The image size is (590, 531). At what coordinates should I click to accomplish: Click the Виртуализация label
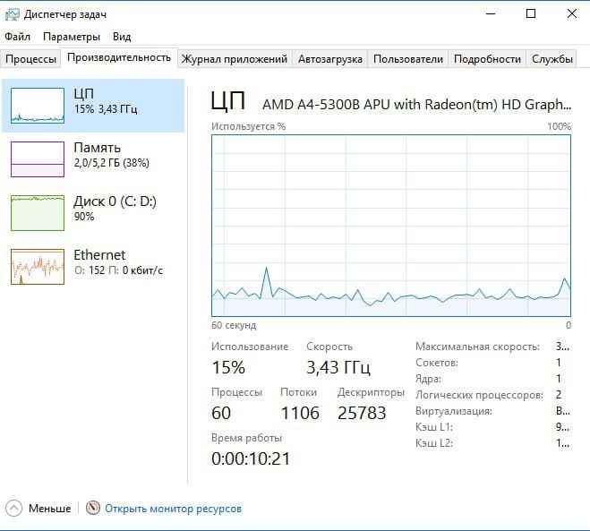(x=454, y=411)
